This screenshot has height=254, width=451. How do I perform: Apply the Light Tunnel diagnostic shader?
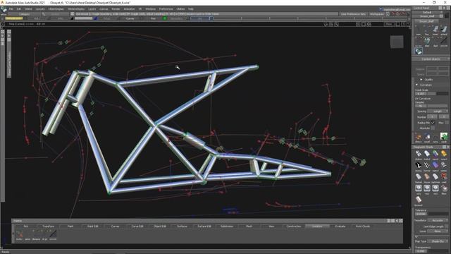coord(418,178)
